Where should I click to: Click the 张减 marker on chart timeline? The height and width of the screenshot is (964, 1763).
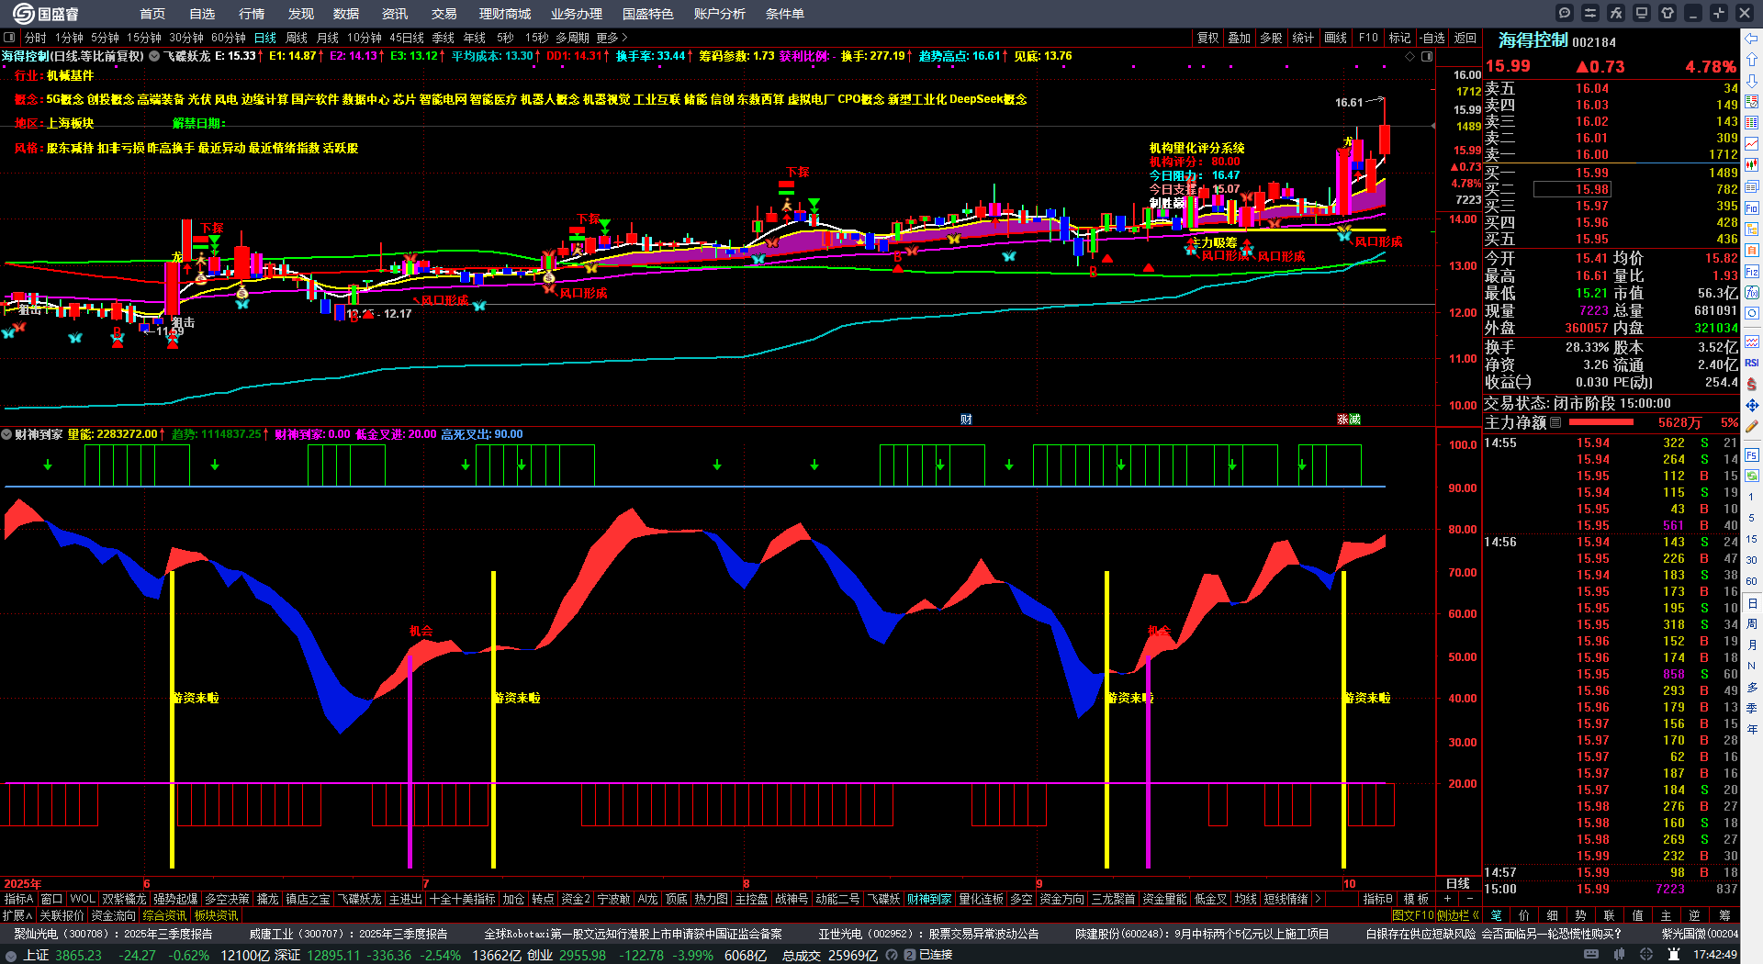pos(1349,420)
